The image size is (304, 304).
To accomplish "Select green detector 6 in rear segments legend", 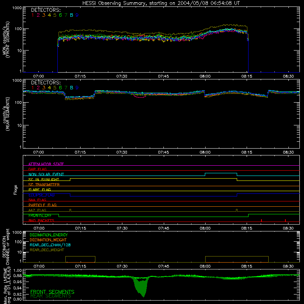I will click(x=60, y=88).
